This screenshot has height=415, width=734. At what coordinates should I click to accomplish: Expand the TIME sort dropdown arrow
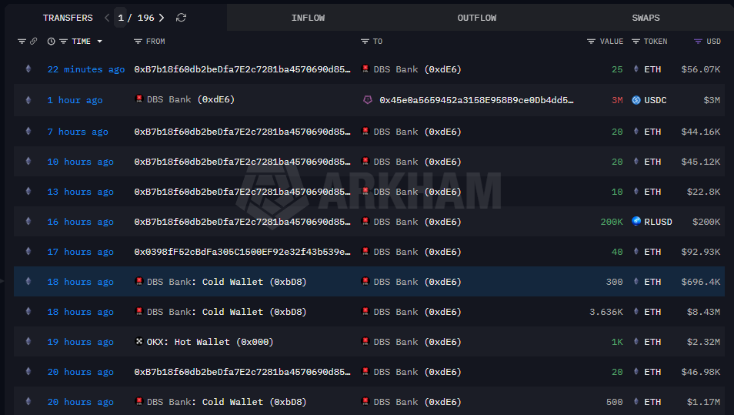click(x=100, y=42)
